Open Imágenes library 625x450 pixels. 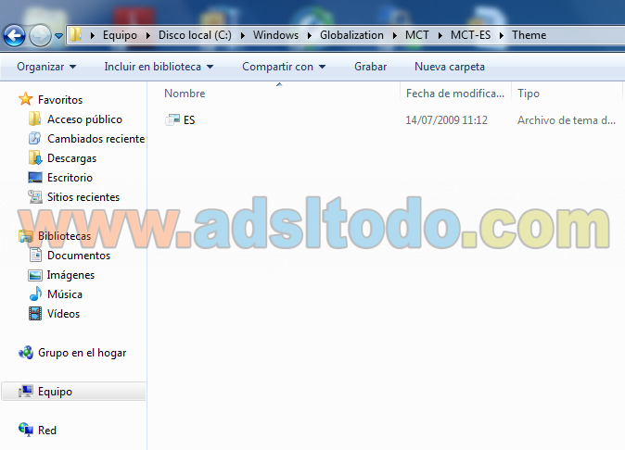point(70,275)
